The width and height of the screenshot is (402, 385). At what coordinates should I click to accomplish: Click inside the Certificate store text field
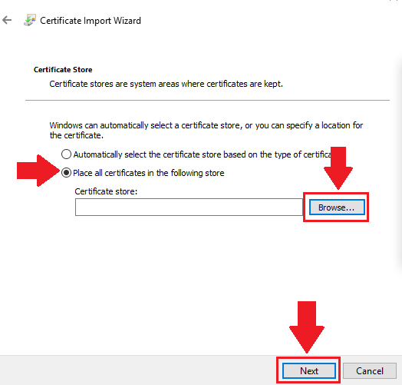pos(189,207)
